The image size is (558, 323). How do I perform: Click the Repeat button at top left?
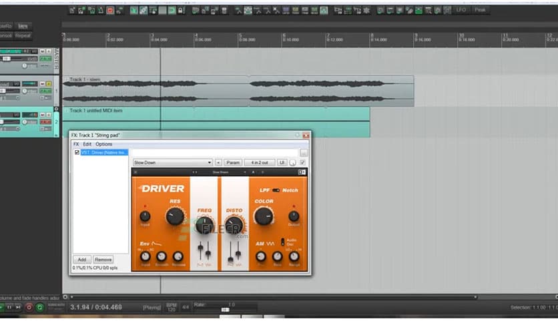[23, 35]
